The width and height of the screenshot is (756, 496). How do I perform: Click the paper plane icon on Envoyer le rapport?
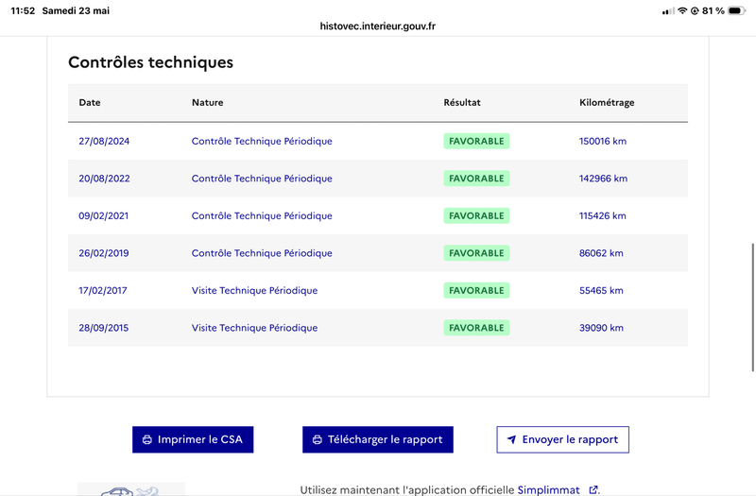click(x=511, y=439)
